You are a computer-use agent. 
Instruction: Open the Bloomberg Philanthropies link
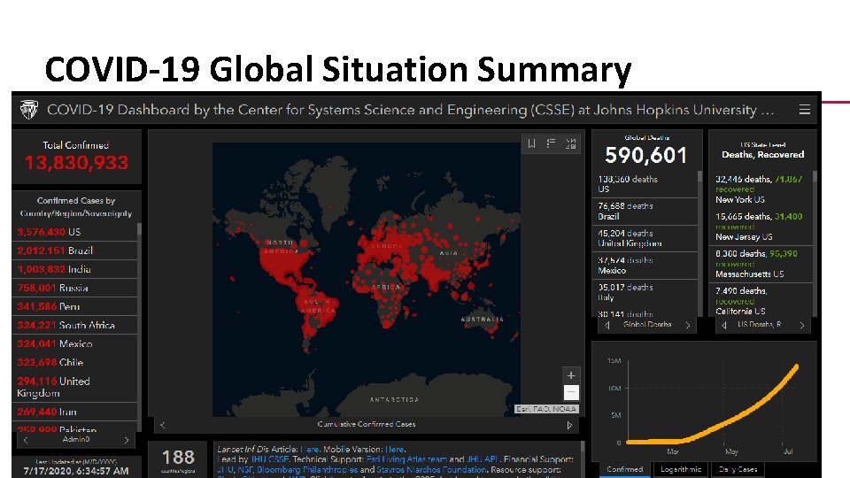[x=307, y=470]
